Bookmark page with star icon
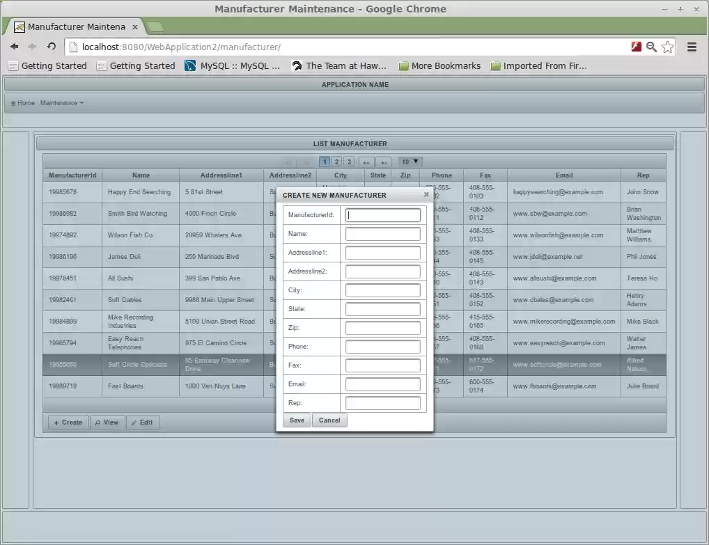The image size is (709, 545). click(668, 47)
